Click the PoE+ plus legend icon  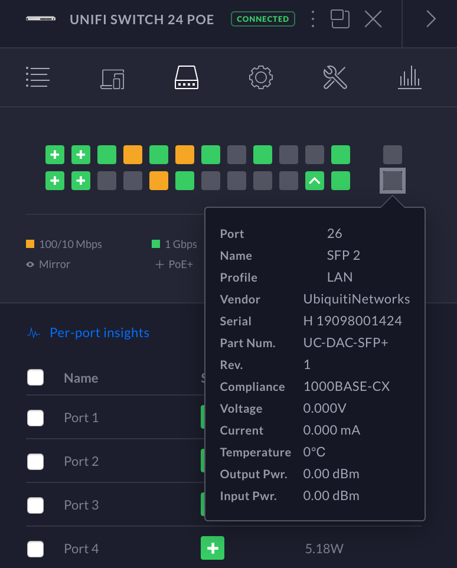(x=159, y=265)
